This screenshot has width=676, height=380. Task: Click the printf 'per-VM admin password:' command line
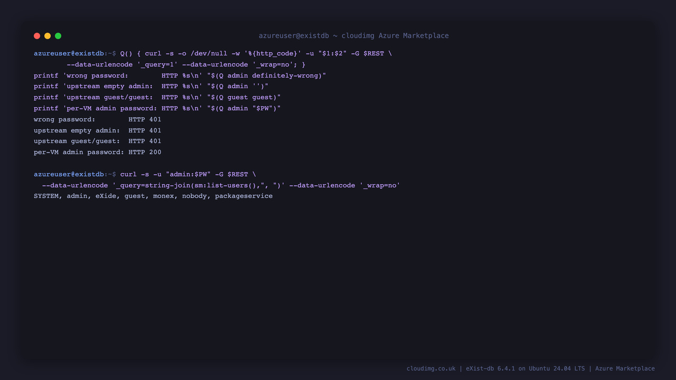157,108
